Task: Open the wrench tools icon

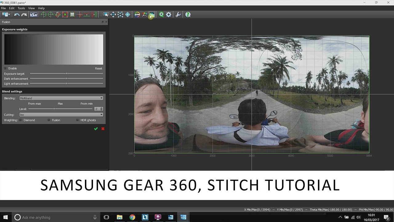Action: click(178, 14)
